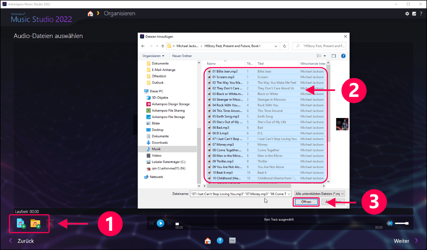Click the dialog help icon near view options
The image size is (427, 250).
click(343, 56)
